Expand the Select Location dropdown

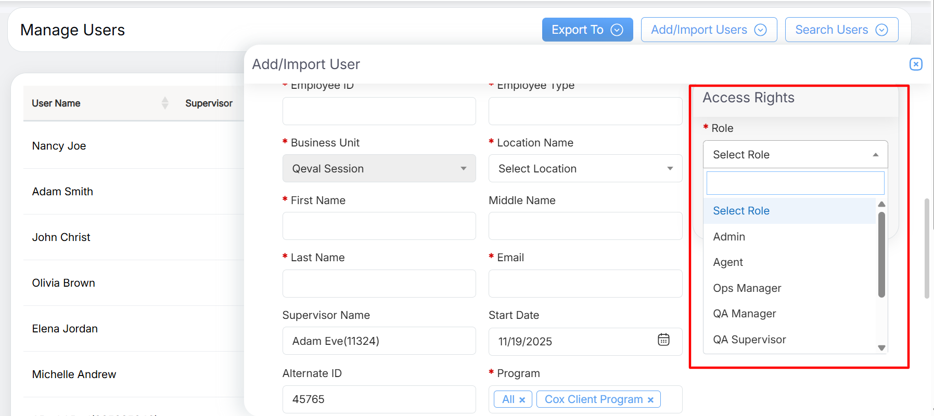[x=585, y=169]
